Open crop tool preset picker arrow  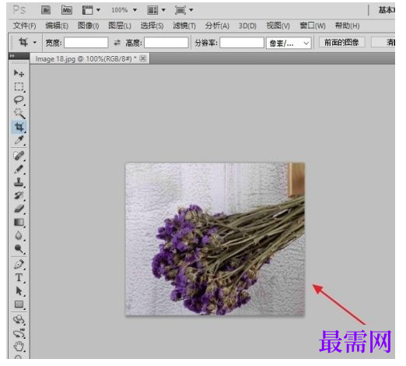click(35, 42)
